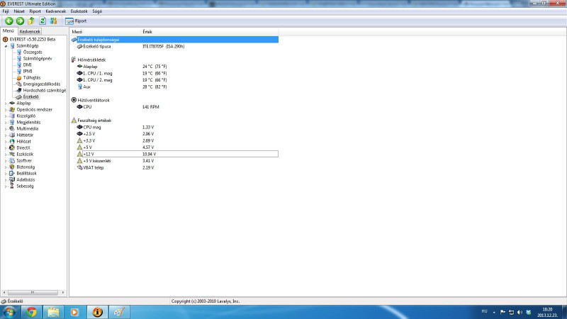Screen dimensions: 567x319
Task: Click the Feszültség értékek warning icon
Action: click(74, 121)
